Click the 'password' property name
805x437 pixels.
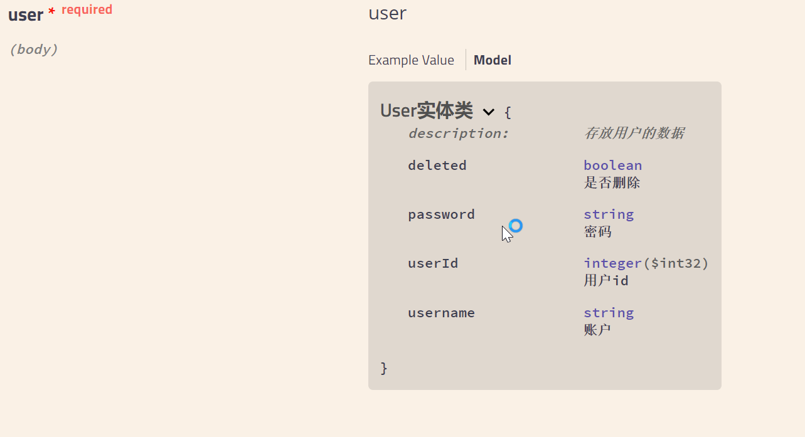441,214
